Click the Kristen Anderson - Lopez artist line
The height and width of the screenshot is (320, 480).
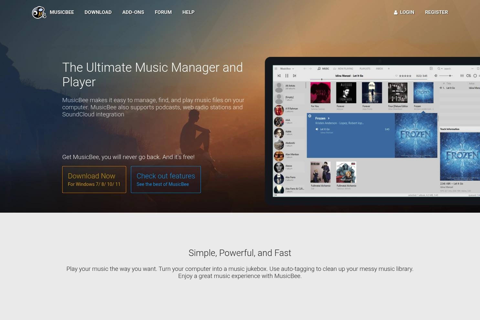[339, 123]
